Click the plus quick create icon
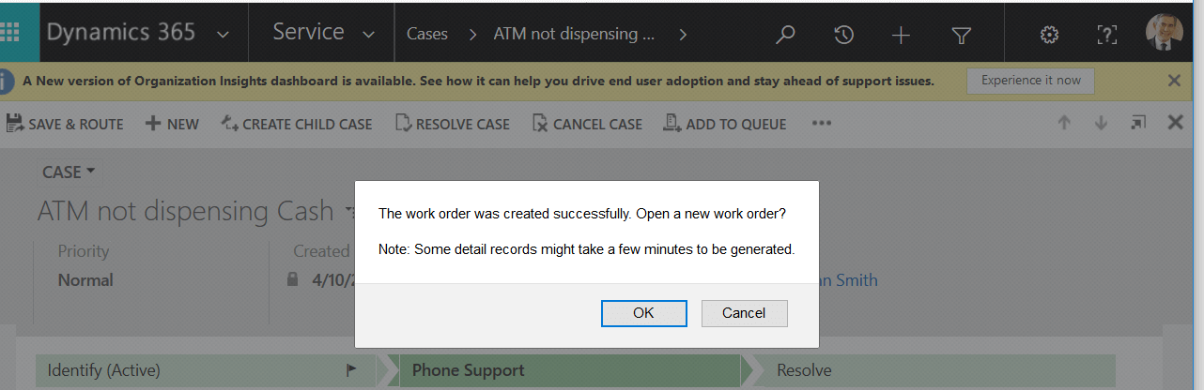 pos(901,35)
